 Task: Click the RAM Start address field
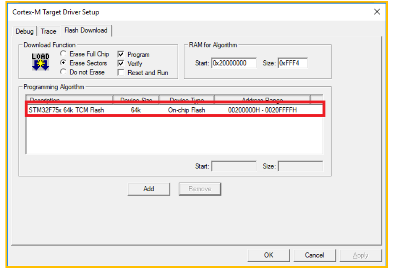[234, 63]
